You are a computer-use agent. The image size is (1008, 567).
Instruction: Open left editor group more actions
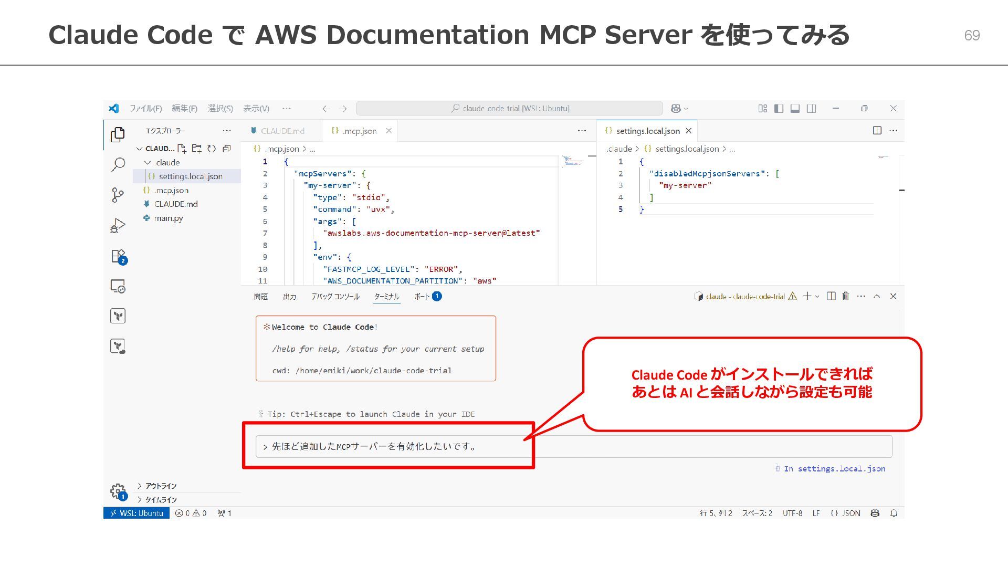582,131
